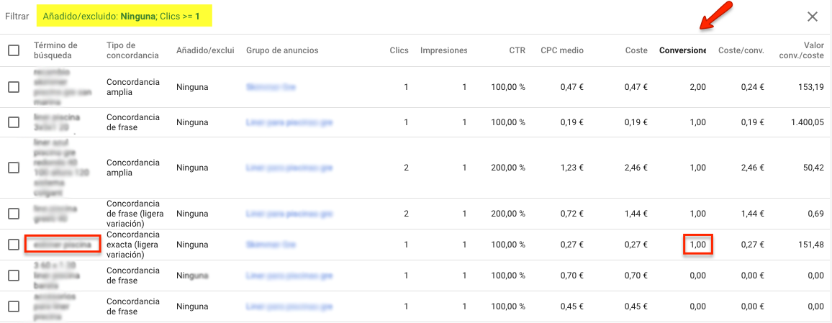Sort by Conversiones column header
Image resolution: width=832 pixels, height=323 pixels.
682,50
